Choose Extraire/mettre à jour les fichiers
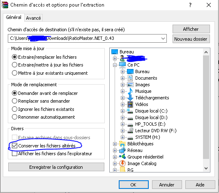The width and height of the screenshot is (219, 193). (14, 65)
